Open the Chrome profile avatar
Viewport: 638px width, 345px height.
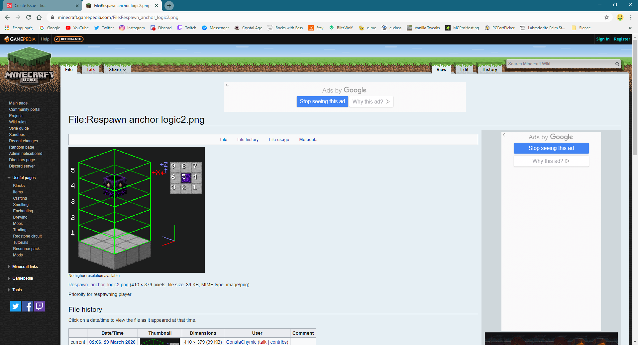click(620, 17)
